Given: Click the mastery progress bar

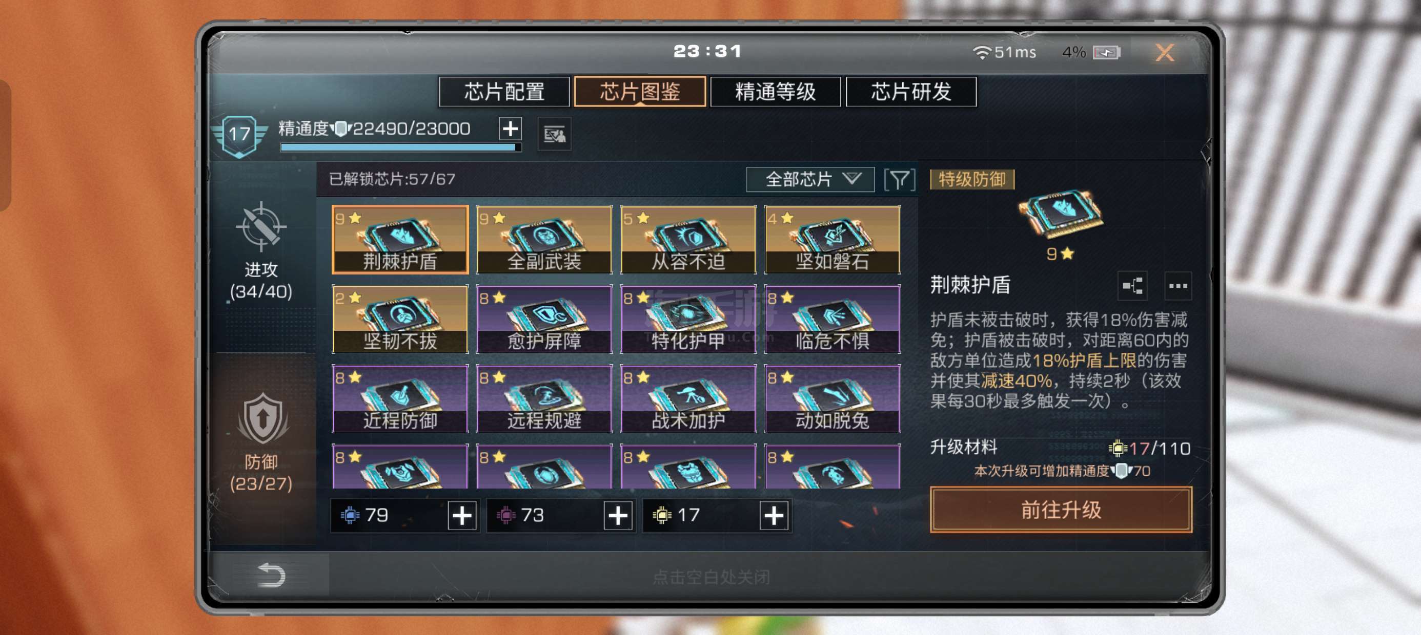Looking at the screenshot, I should [x=401, y=147].
